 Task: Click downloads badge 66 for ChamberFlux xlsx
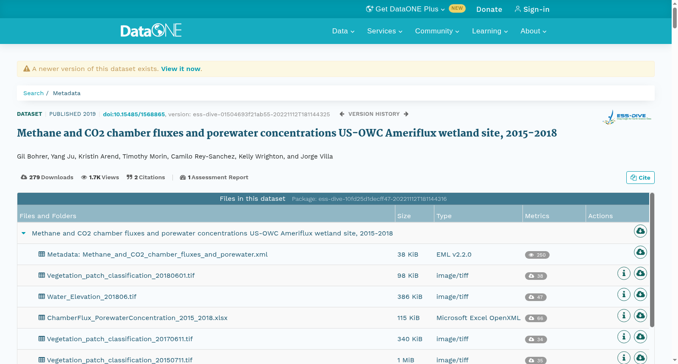click(x=536, y=318)
